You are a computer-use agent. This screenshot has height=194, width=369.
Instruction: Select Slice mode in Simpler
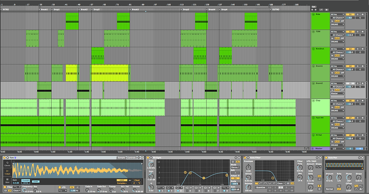[x=7, y=181]
